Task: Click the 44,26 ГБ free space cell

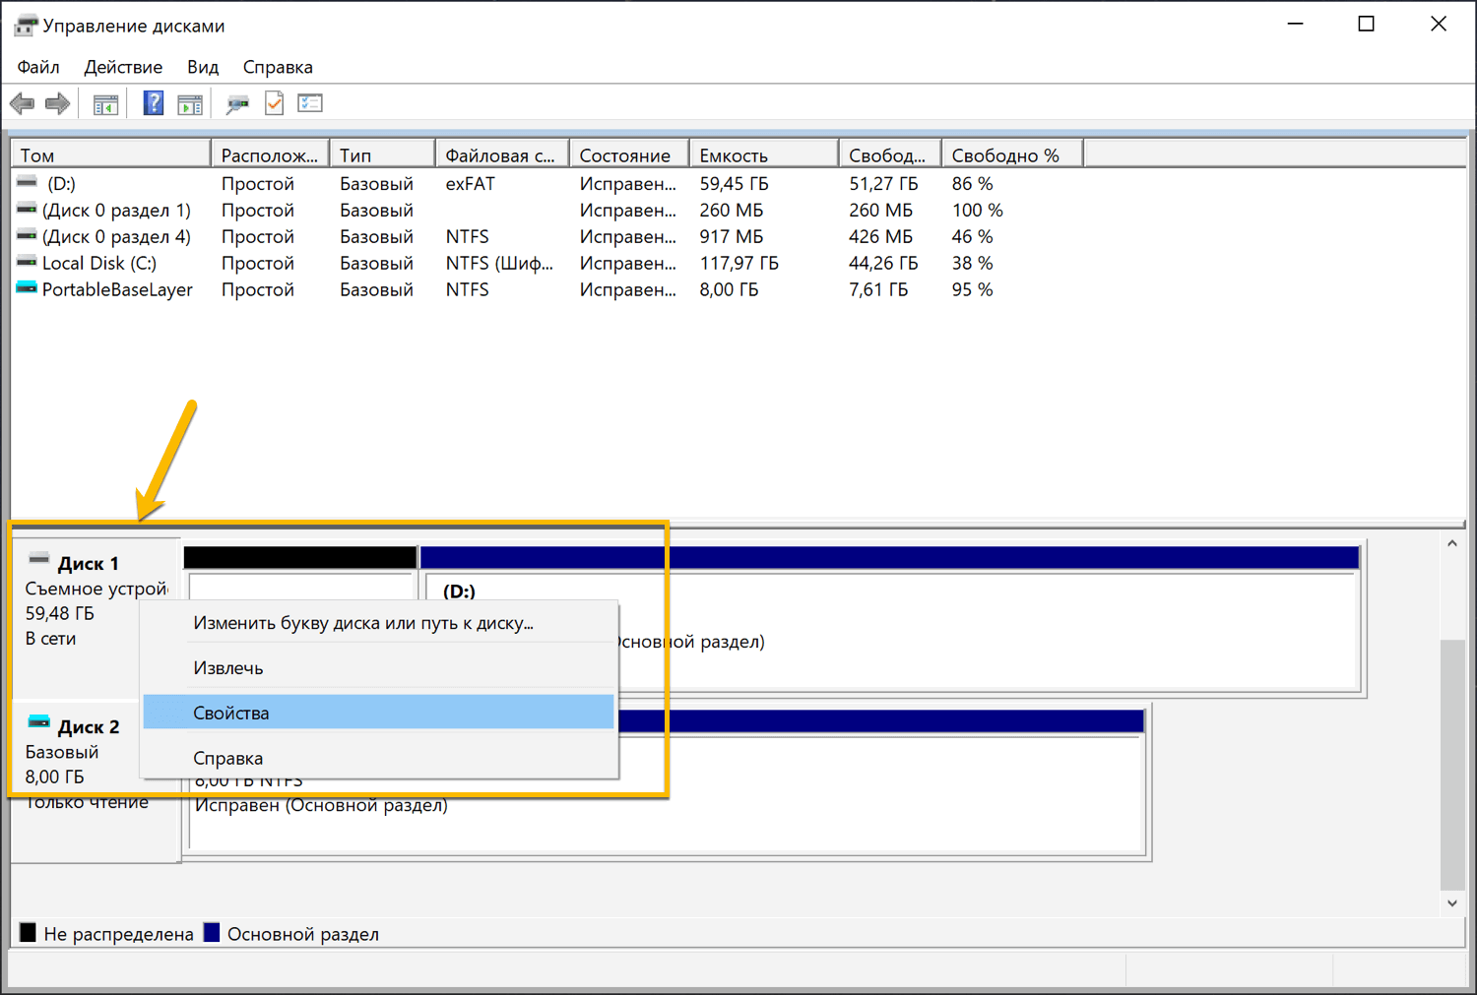Action: (x=883, y=263)
